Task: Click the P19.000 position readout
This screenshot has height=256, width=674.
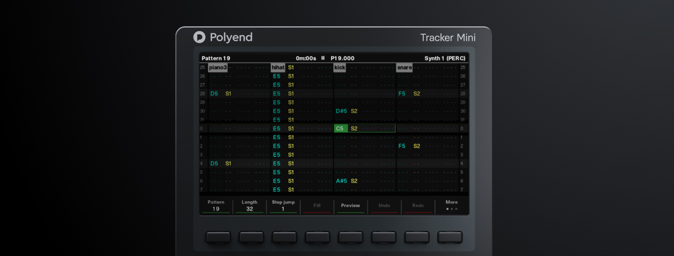Action: [342, 58]
